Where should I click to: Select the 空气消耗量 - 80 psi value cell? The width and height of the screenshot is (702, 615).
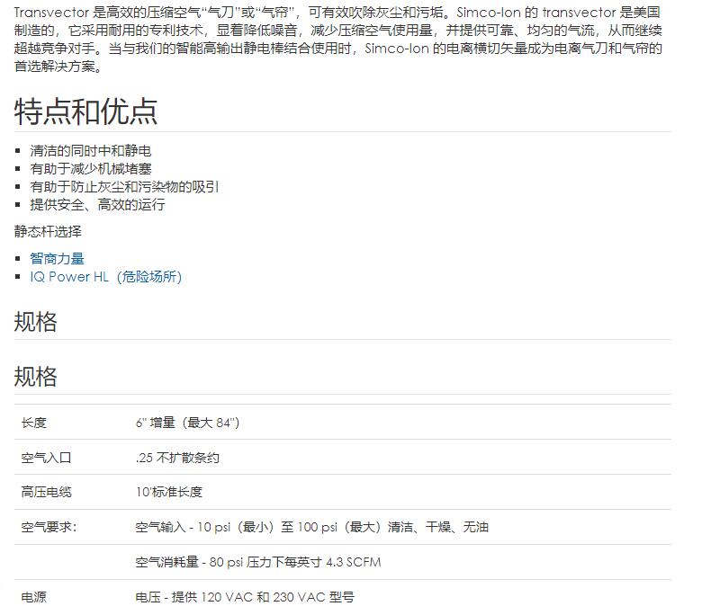258,562
